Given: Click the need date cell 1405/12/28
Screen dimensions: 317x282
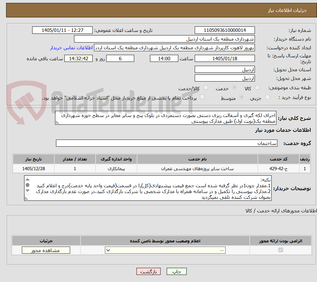Looking at the screenshot, I should pos(33,169).
